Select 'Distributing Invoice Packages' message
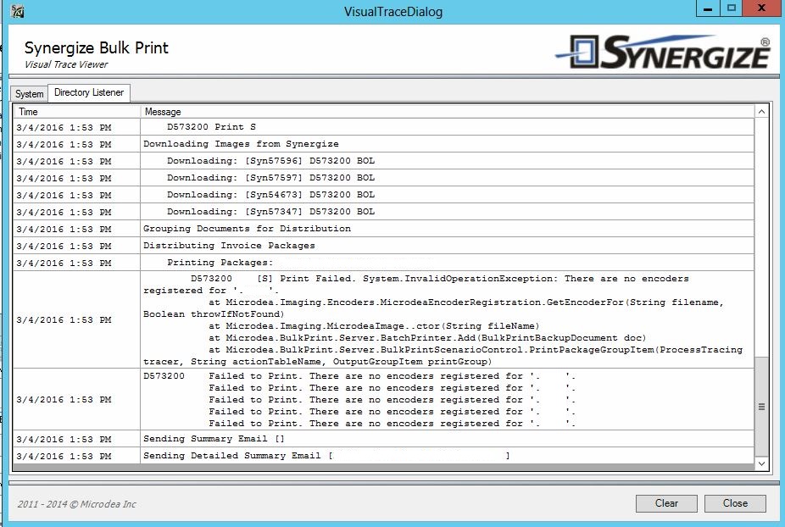Screen dimensions: 785x527 (x=447, y=246)
